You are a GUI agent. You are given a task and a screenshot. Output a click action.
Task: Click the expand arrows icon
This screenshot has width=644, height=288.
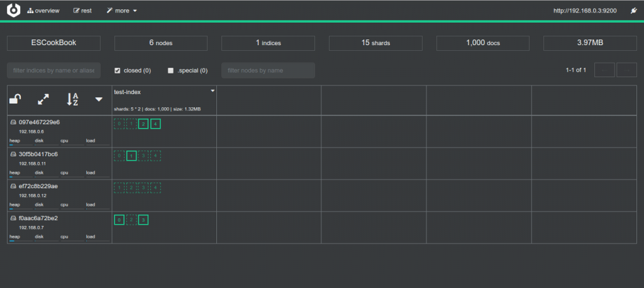point(43,99)
